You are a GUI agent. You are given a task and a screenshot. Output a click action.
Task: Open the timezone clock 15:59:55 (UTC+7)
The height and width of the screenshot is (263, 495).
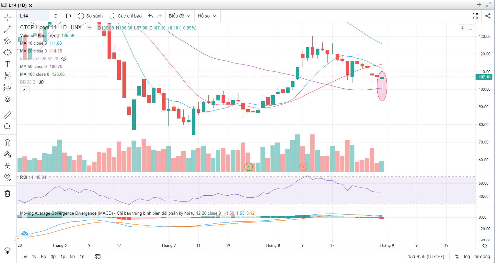(426, 257)
